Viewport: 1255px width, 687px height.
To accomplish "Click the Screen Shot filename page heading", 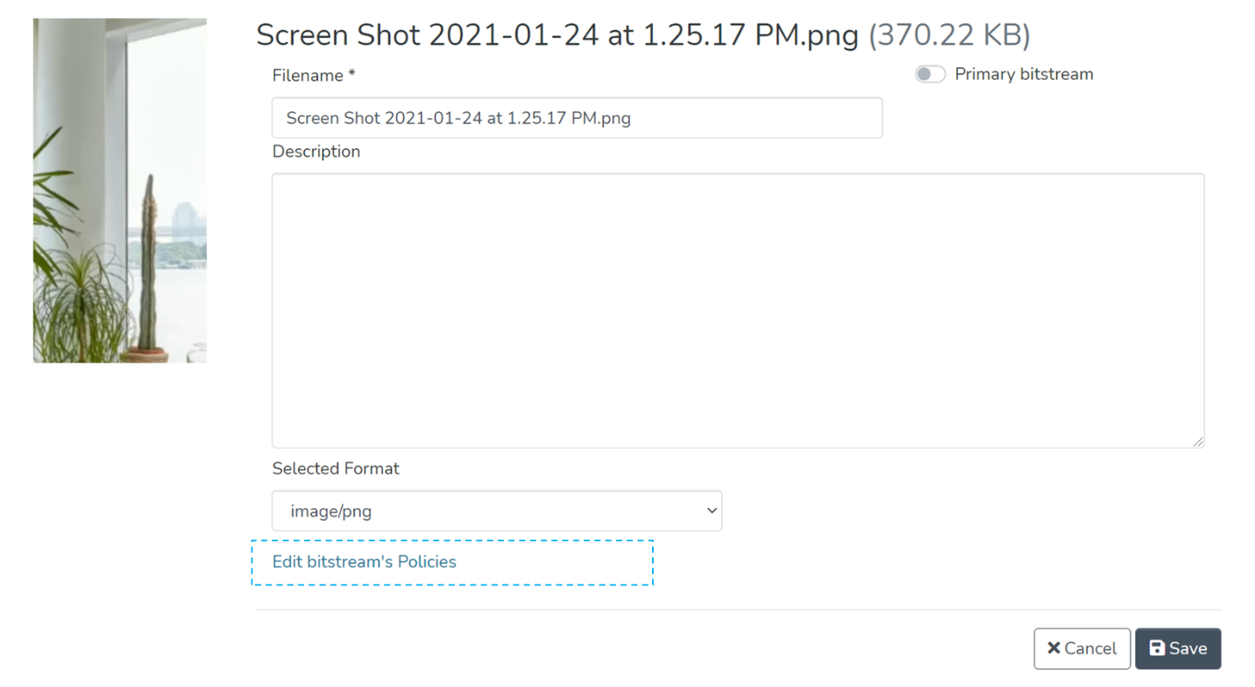I will click(557, 36).
